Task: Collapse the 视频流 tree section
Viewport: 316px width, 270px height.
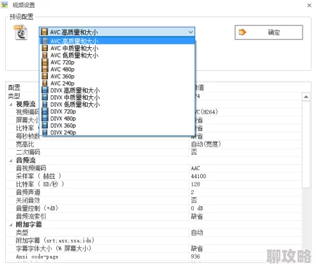Action: pyautogui.click(x=11, y=104)
